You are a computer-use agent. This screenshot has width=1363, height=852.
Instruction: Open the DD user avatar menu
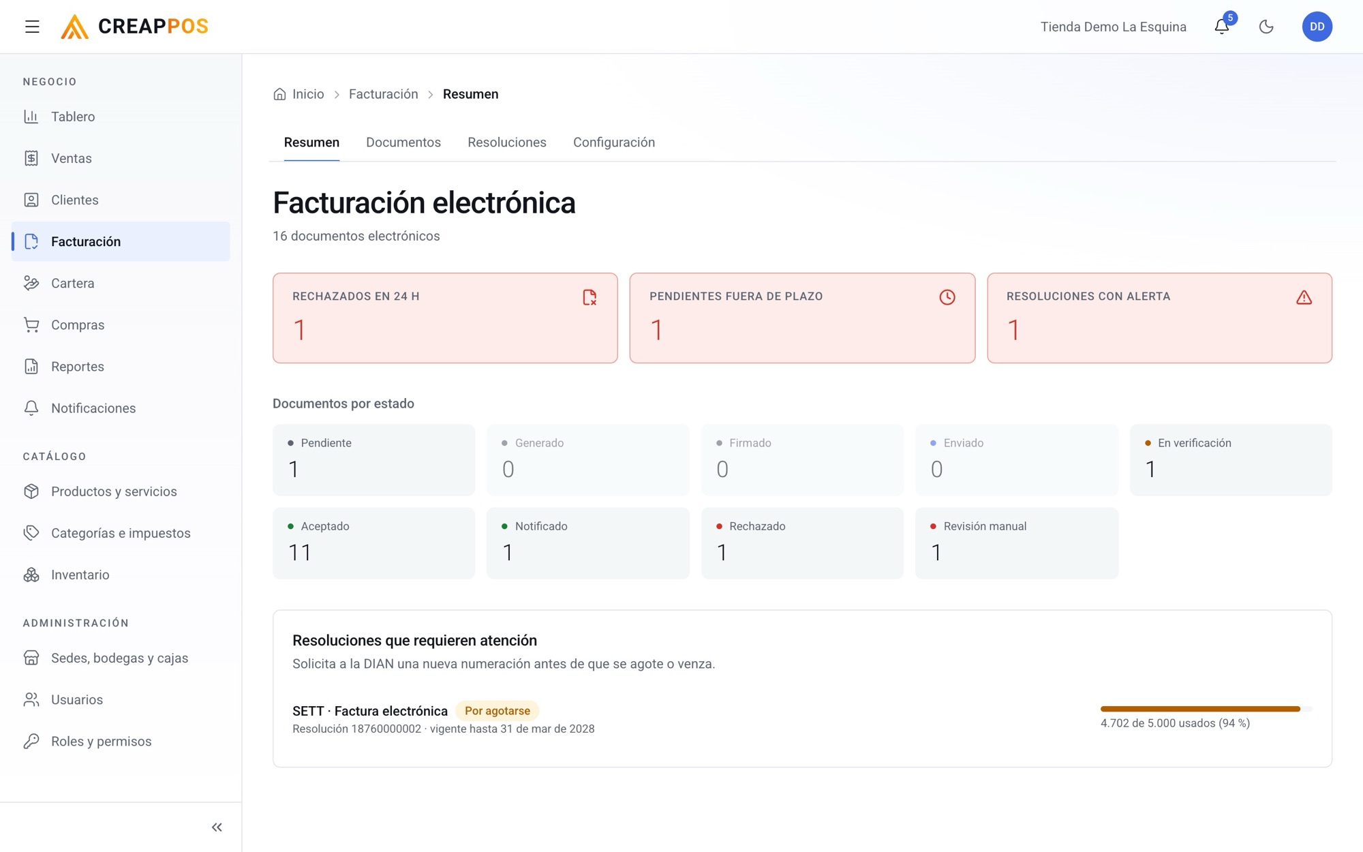click(x=1317, y=27)
